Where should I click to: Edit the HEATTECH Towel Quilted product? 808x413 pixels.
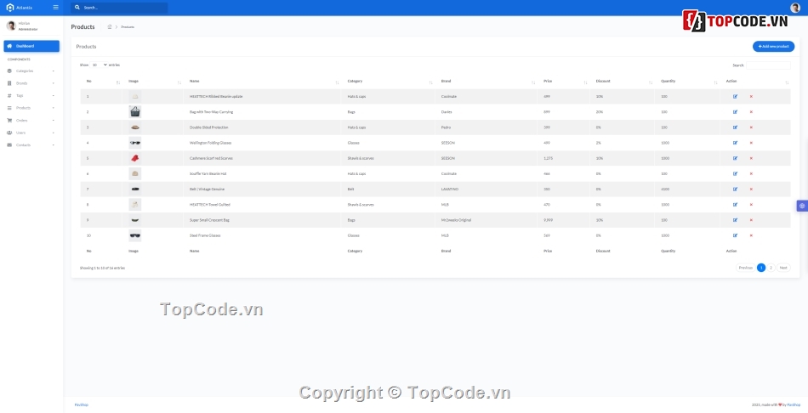(735, 205)
